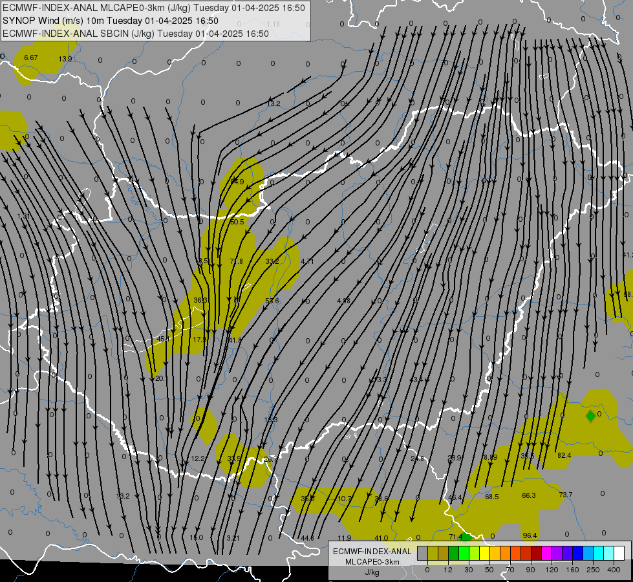Click the 400 tick label on the scale
Image resolution: width=633 pixels, height=582 pixels.
coord(614,570)
